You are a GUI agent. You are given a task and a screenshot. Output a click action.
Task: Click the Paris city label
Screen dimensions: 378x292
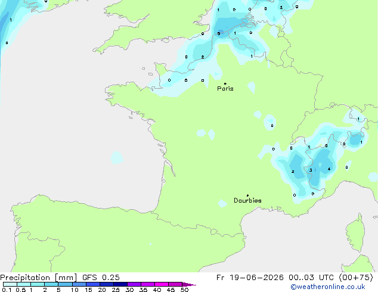point(225,89)
